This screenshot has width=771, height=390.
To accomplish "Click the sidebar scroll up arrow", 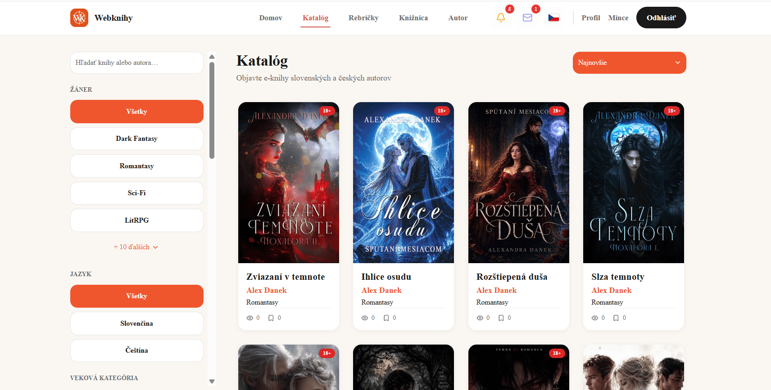I will click(212, 57).
